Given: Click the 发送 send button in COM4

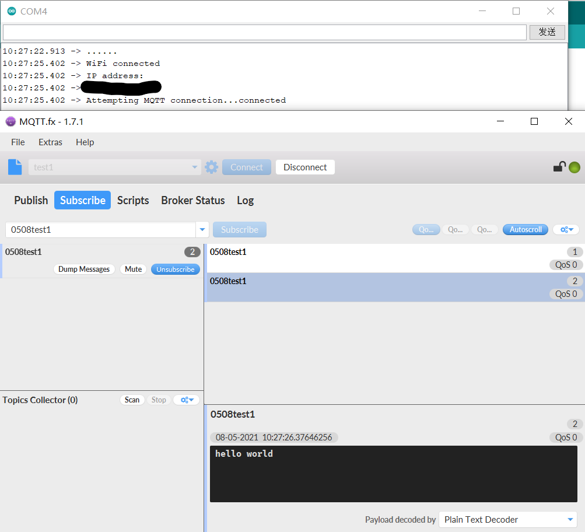Looking at the screenshot, I should point(547,32).
